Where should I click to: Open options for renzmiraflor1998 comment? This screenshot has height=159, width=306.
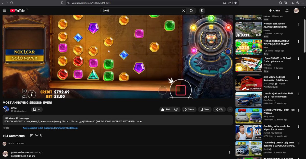pyautogui.click(x=229, y=152)
